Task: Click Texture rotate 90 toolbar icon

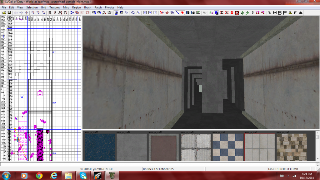Action: [x=104, y=12]
